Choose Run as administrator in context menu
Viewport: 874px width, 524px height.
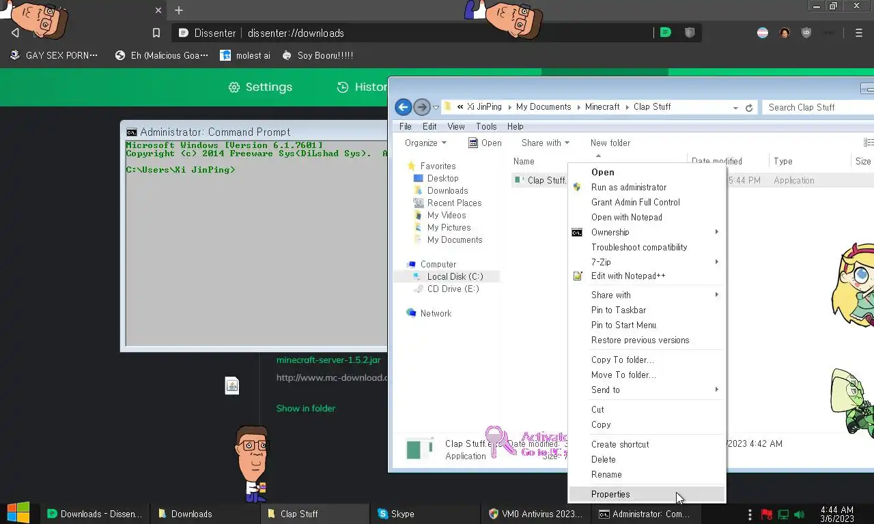[x=647, y=187]
